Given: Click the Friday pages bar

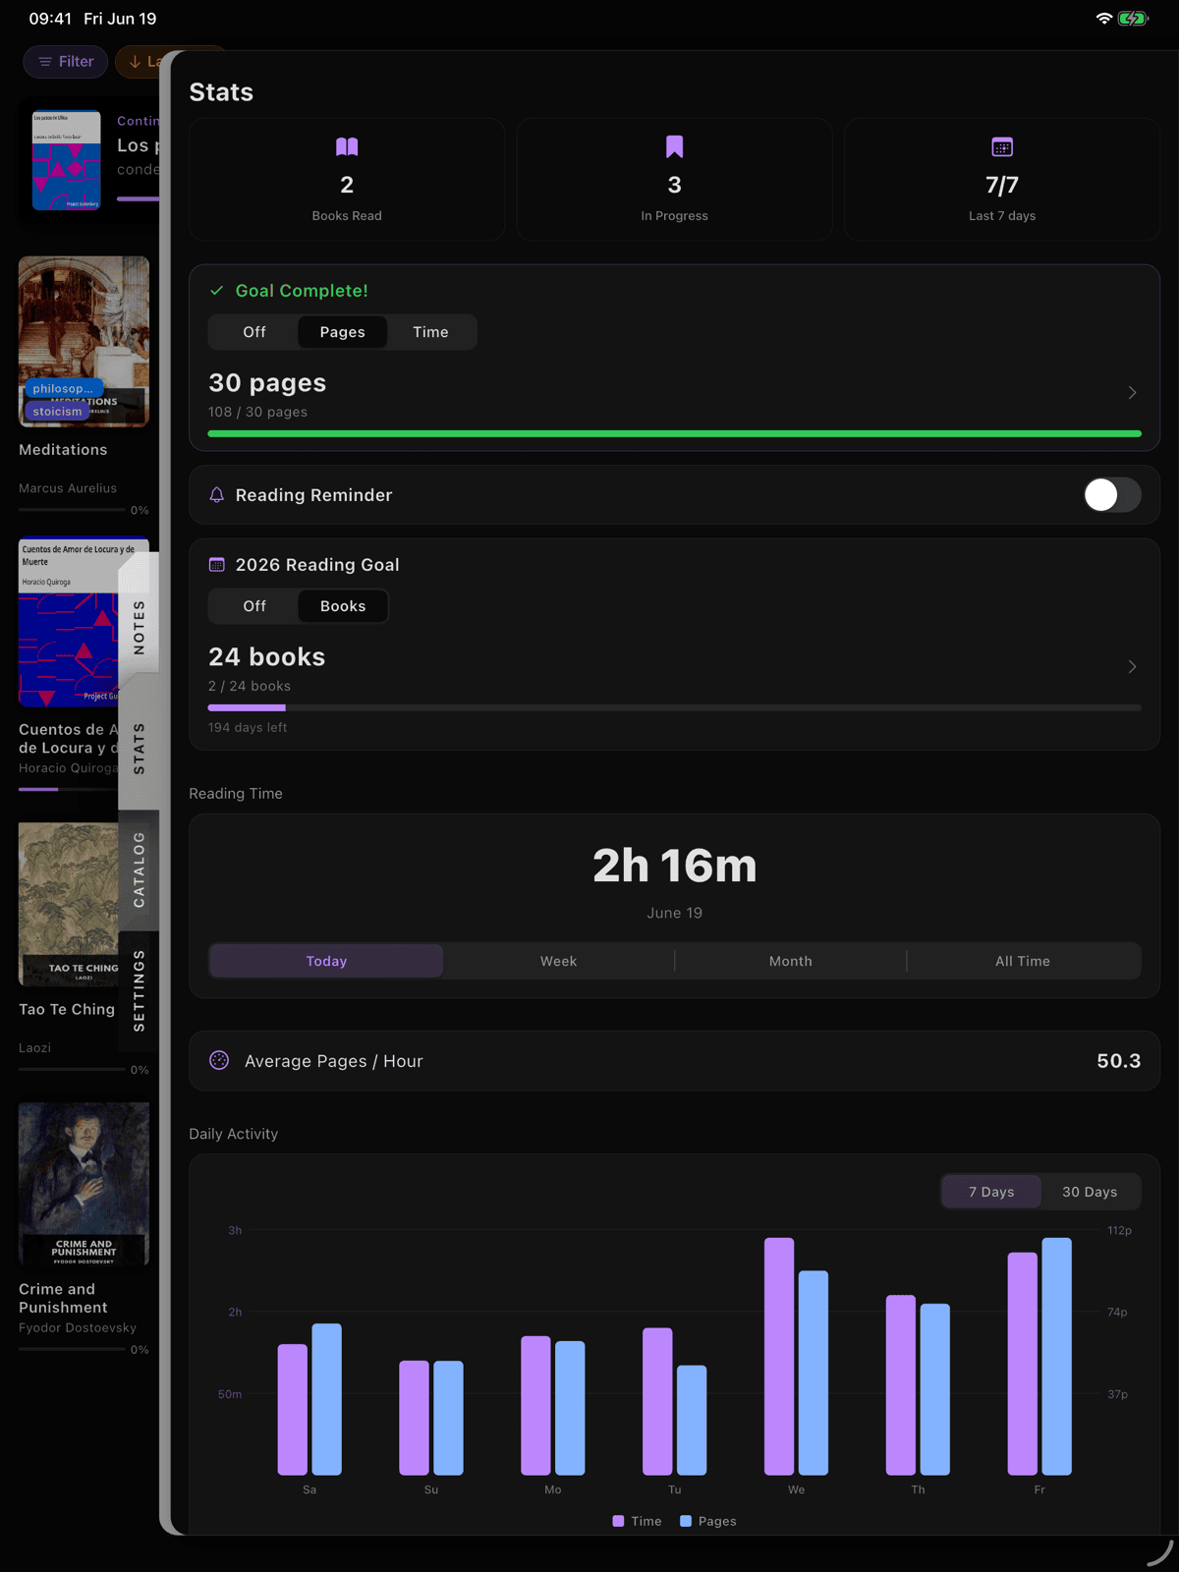Looking at the screenshot, I should [x=1056, y=1357].
